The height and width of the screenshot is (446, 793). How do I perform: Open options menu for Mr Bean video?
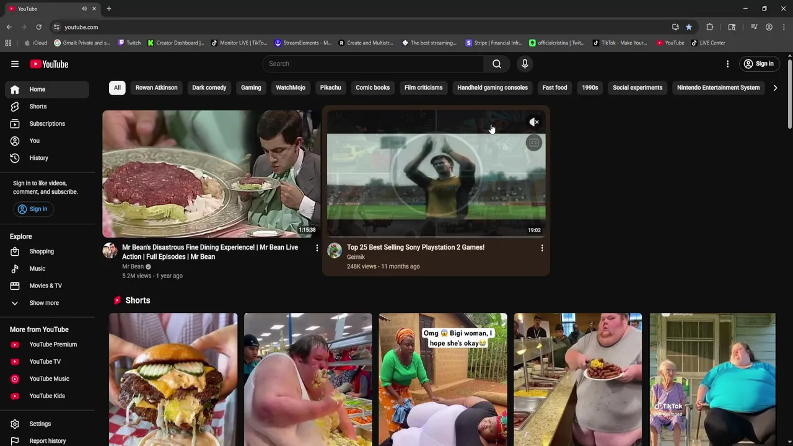(317, 248)
